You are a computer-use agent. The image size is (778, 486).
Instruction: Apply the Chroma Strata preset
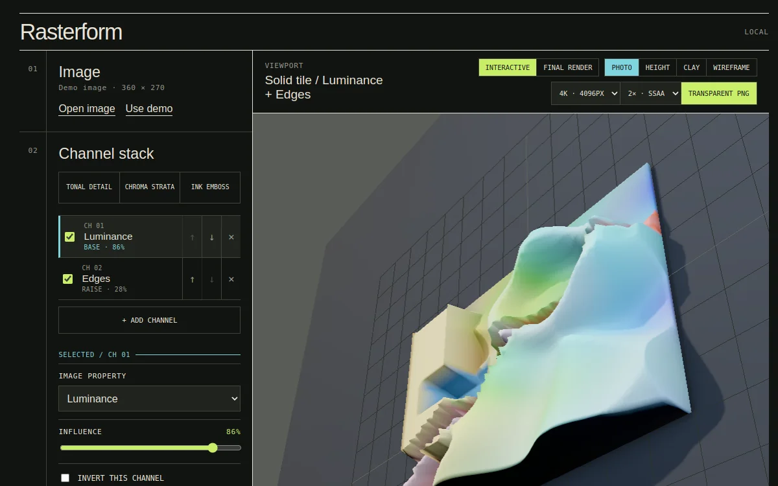pyautogui.click(x=150, y=187)
